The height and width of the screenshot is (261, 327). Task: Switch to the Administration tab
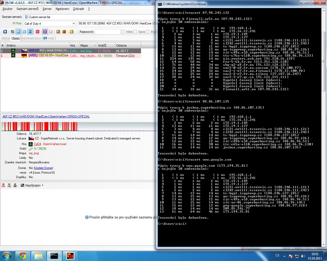[x=32, y=38]
